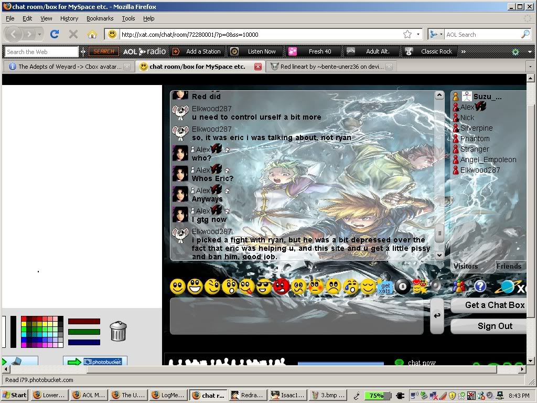Open the blue question mark help icon
The height and width of the screenshot is (403, 537).
pyautogui.click(x=480, y=286)
